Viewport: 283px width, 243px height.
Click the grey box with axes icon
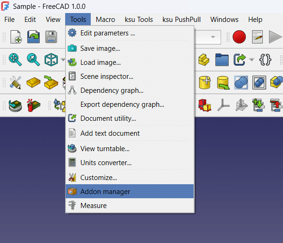[x=241, y=105]
